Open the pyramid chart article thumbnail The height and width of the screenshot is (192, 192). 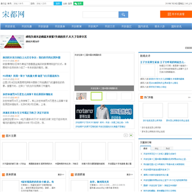[x=12, y=42]
